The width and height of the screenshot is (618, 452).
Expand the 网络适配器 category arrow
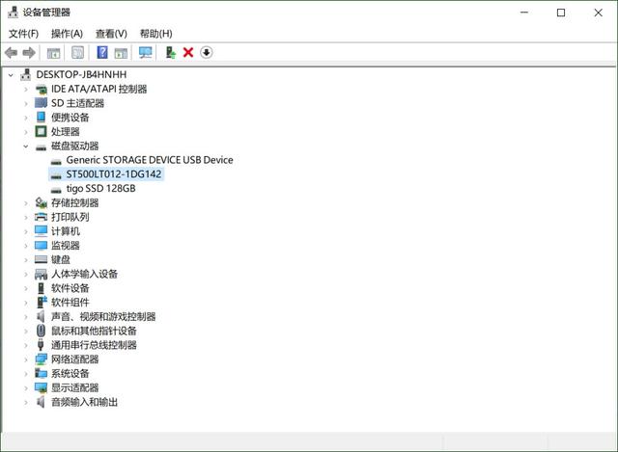[x=26, y=359]
